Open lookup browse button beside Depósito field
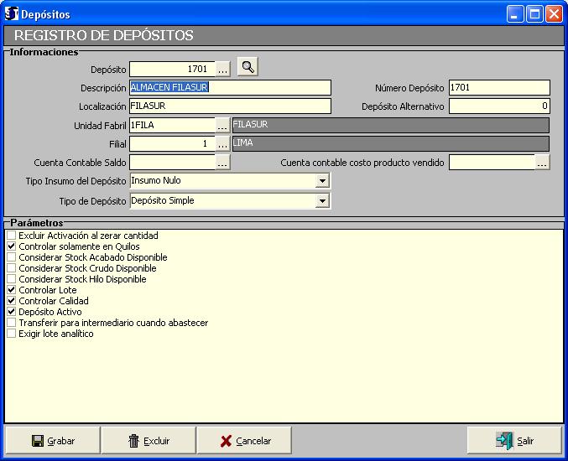 tap(222, 69)
